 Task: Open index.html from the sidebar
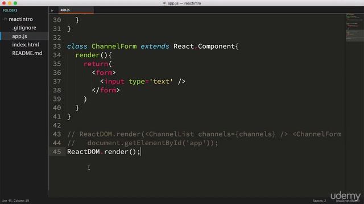pos(26,45)
